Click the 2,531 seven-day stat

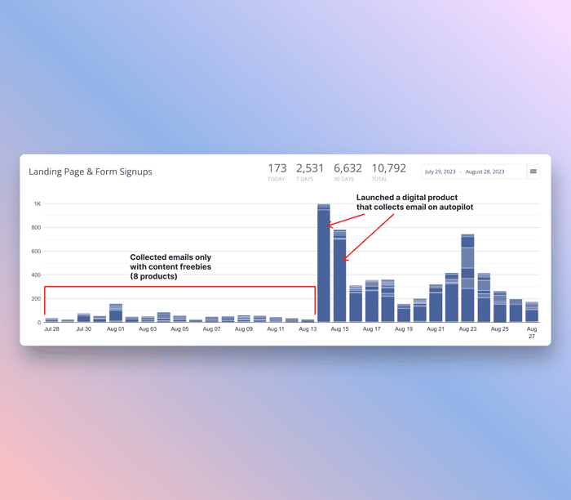tap(309, 172)
